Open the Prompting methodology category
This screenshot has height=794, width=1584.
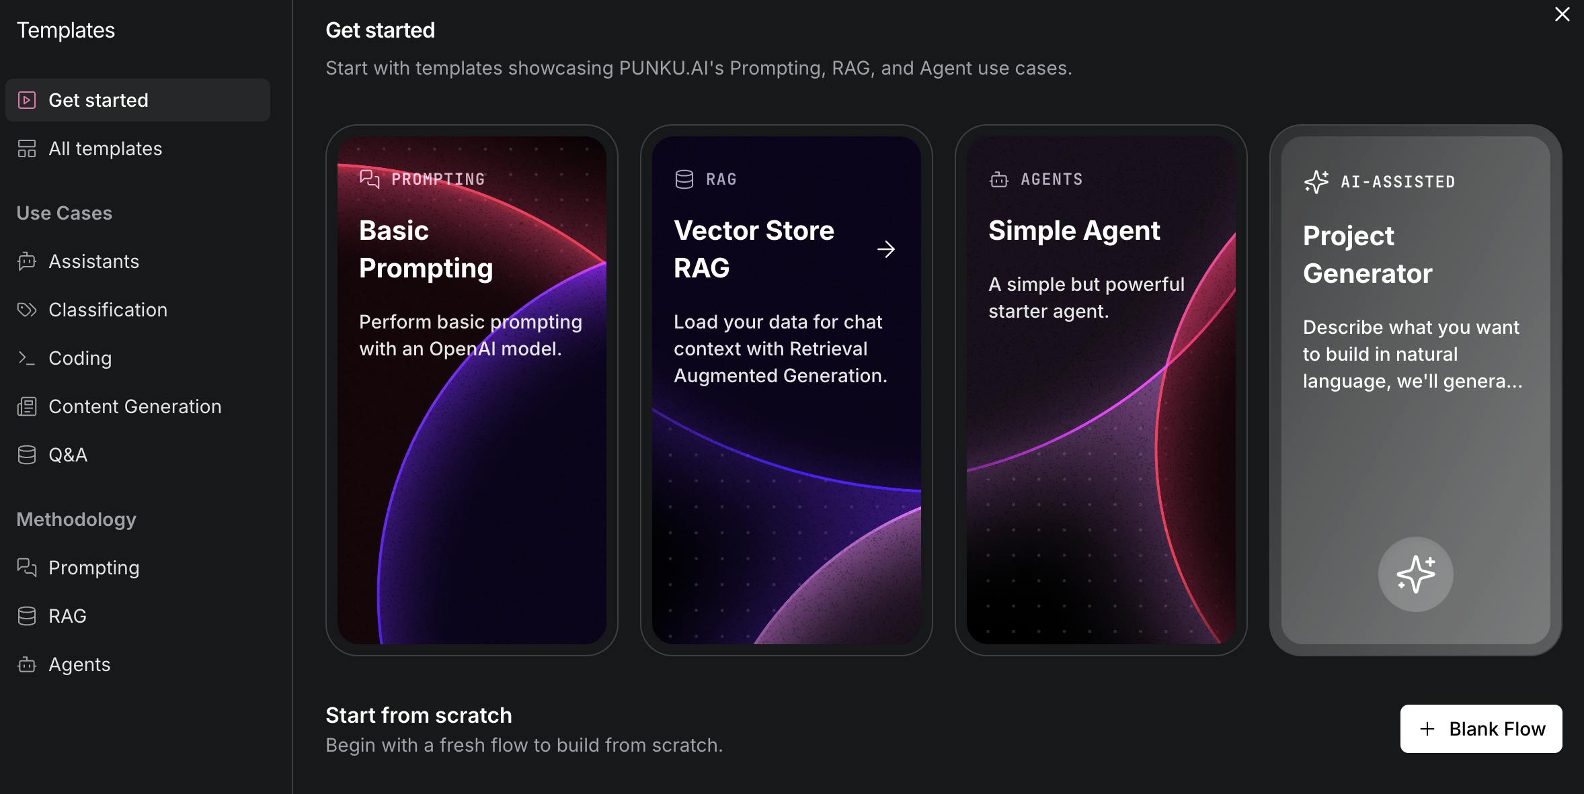point(94,568)
